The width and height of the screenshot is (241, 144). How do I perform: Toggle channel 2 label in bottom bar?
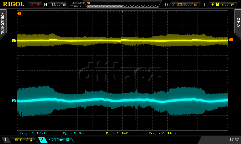(x=41, y=140)
